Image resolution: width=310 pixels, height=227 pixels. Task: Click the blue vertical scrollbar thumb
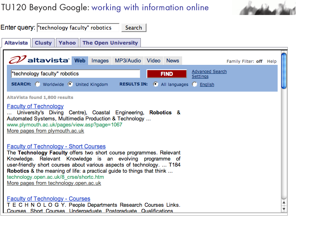click(284, 71)
